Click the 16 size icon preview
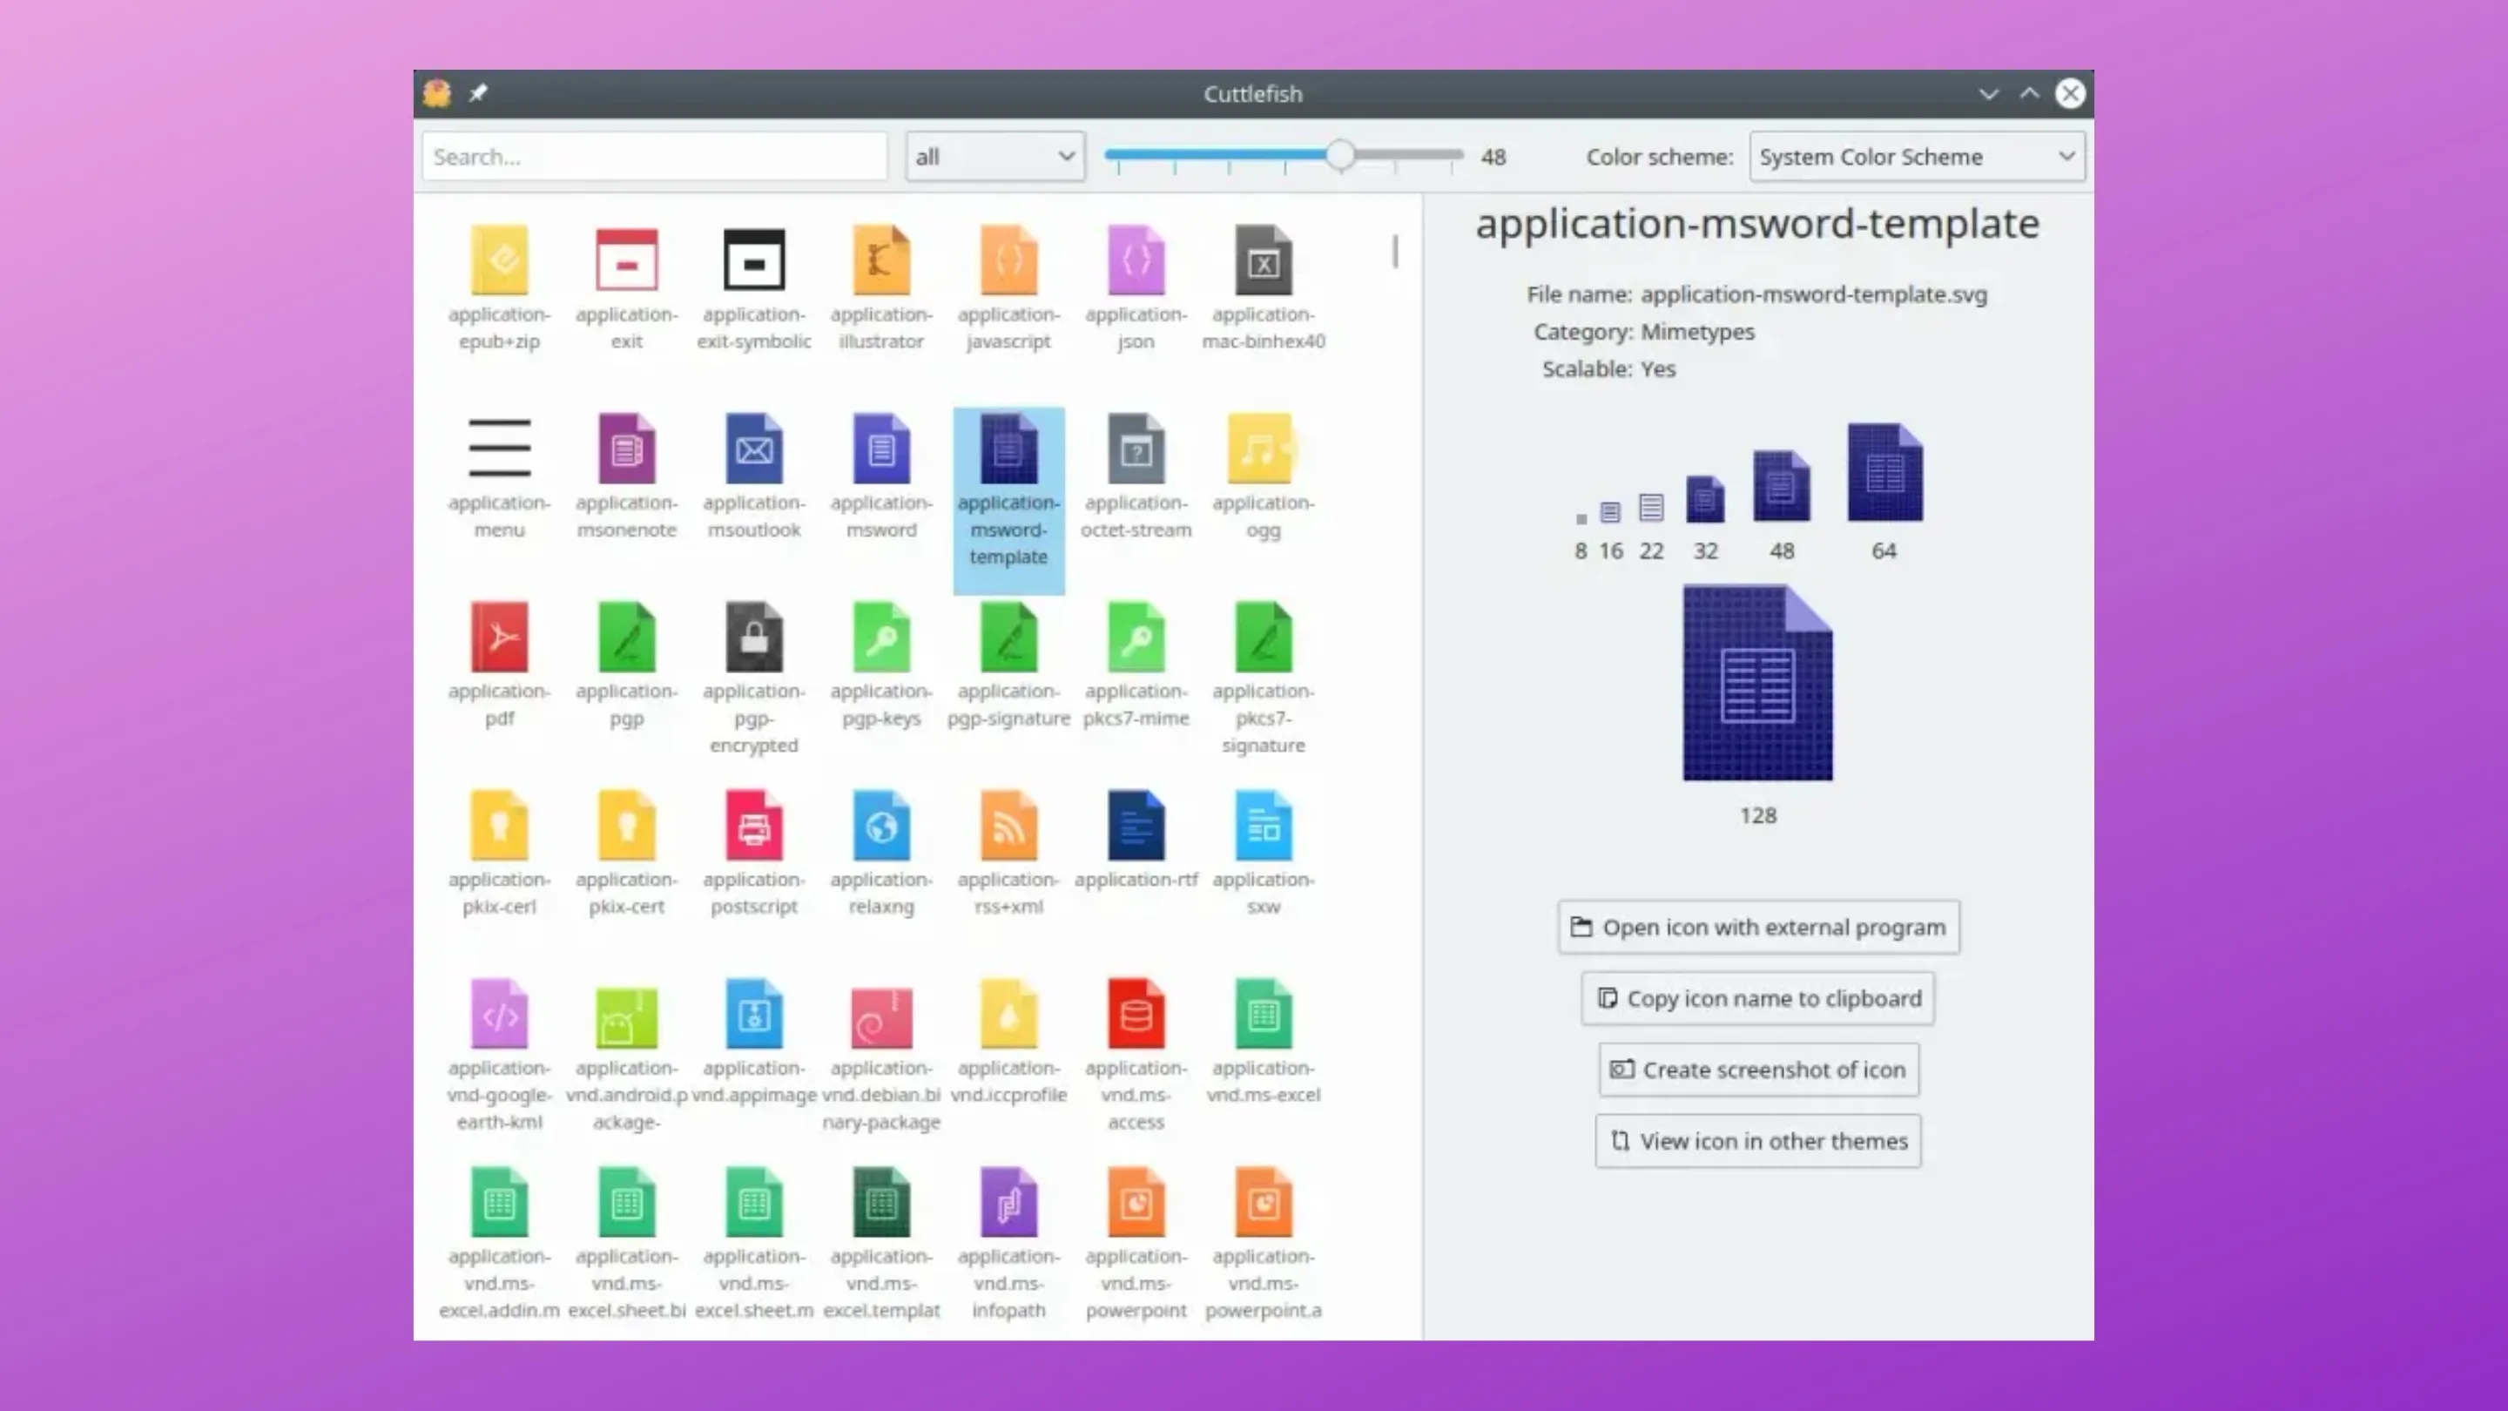2508x1411 pixels. (x=1610, y=512)
